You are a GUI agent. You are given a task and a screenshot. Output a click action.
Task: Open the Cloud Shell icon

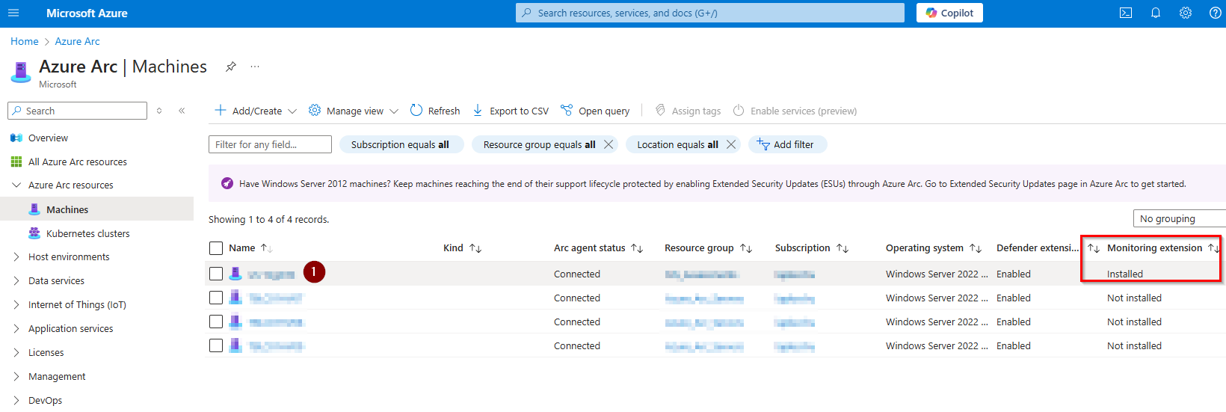pos(1125,13)
